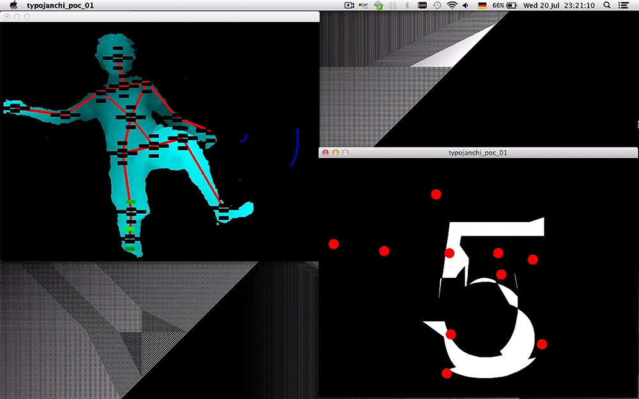Viewport: 639px width, 399px height.
Task: Click the 66% battery status indicator
Action: [505, 5]
